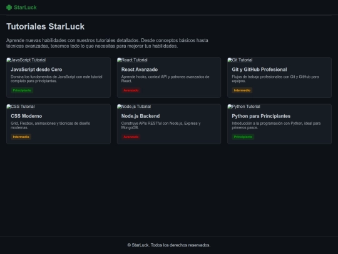Image resolution: width=338 pixels, height=254 pixels.
Task: Click 'Aprende hooks, context API' description
Action: tap(165, 79)
